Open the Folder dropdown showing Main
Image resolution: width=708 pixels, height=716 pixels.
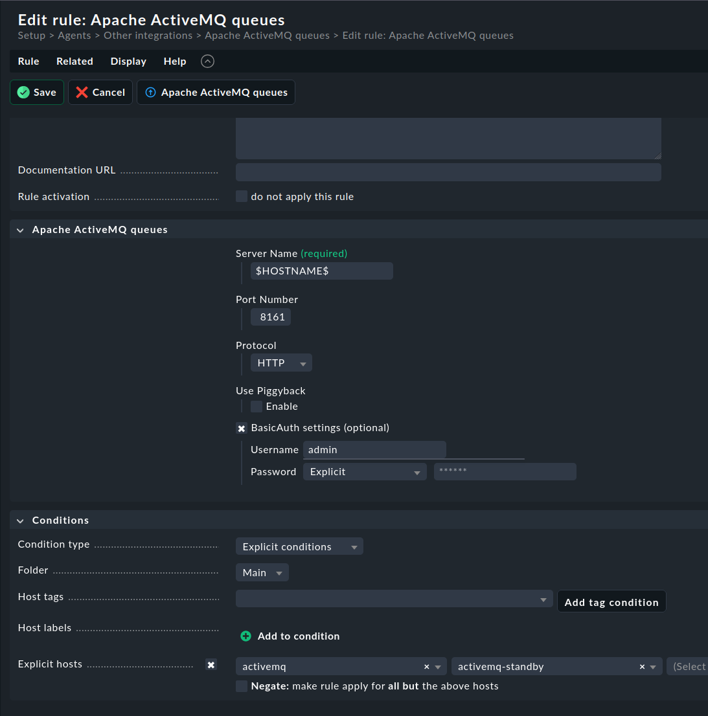(262, 572)
